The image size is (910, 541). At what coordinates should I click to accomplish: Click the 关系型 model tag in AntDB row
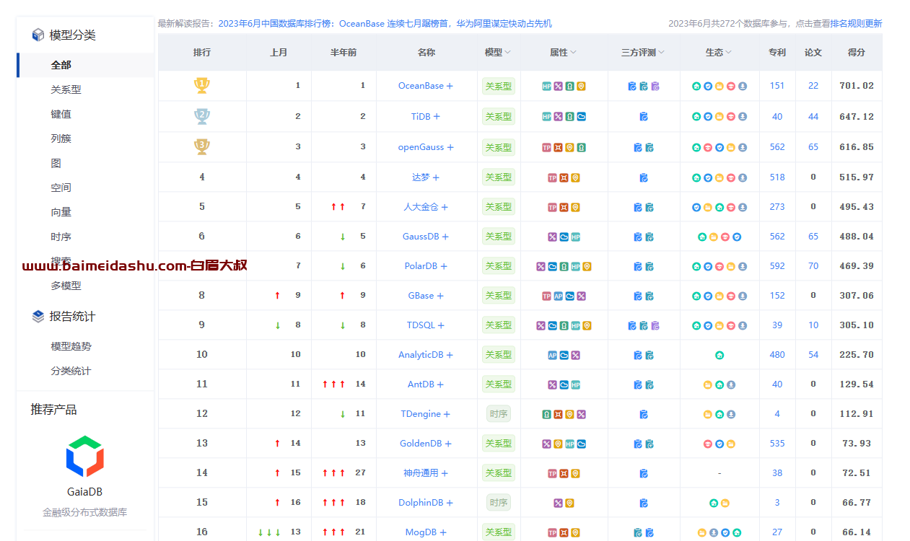point(498,384)
